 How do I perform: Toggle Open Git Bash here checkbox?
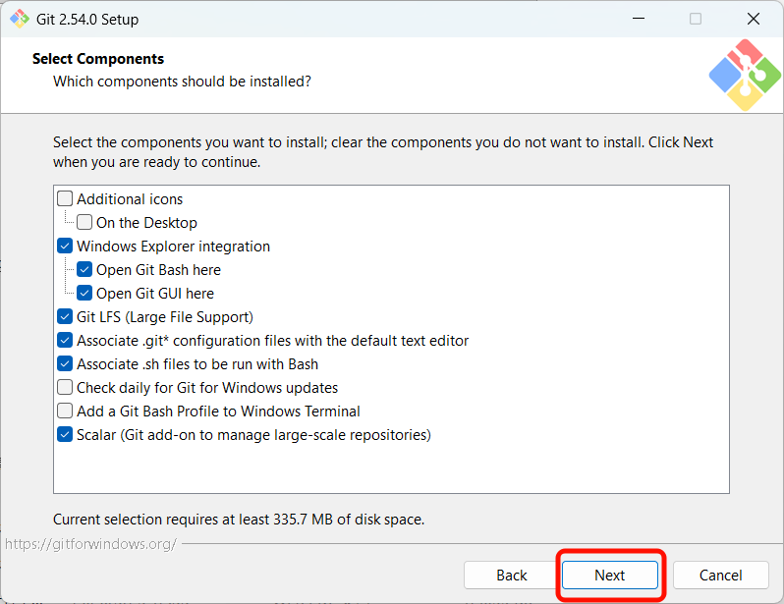[x=84, y=269]
